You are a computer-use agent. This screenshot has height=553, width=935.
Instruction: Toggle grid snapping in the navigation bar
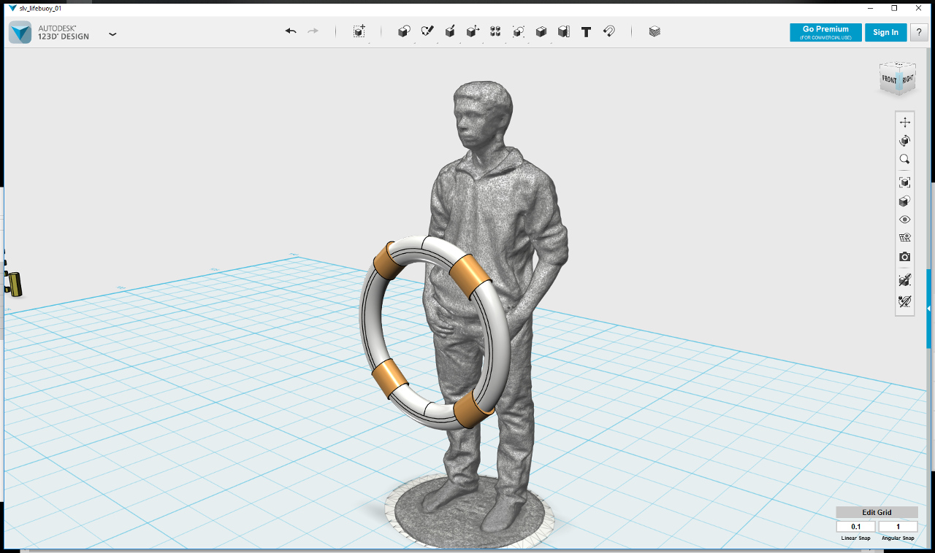(x=905, y=280)
